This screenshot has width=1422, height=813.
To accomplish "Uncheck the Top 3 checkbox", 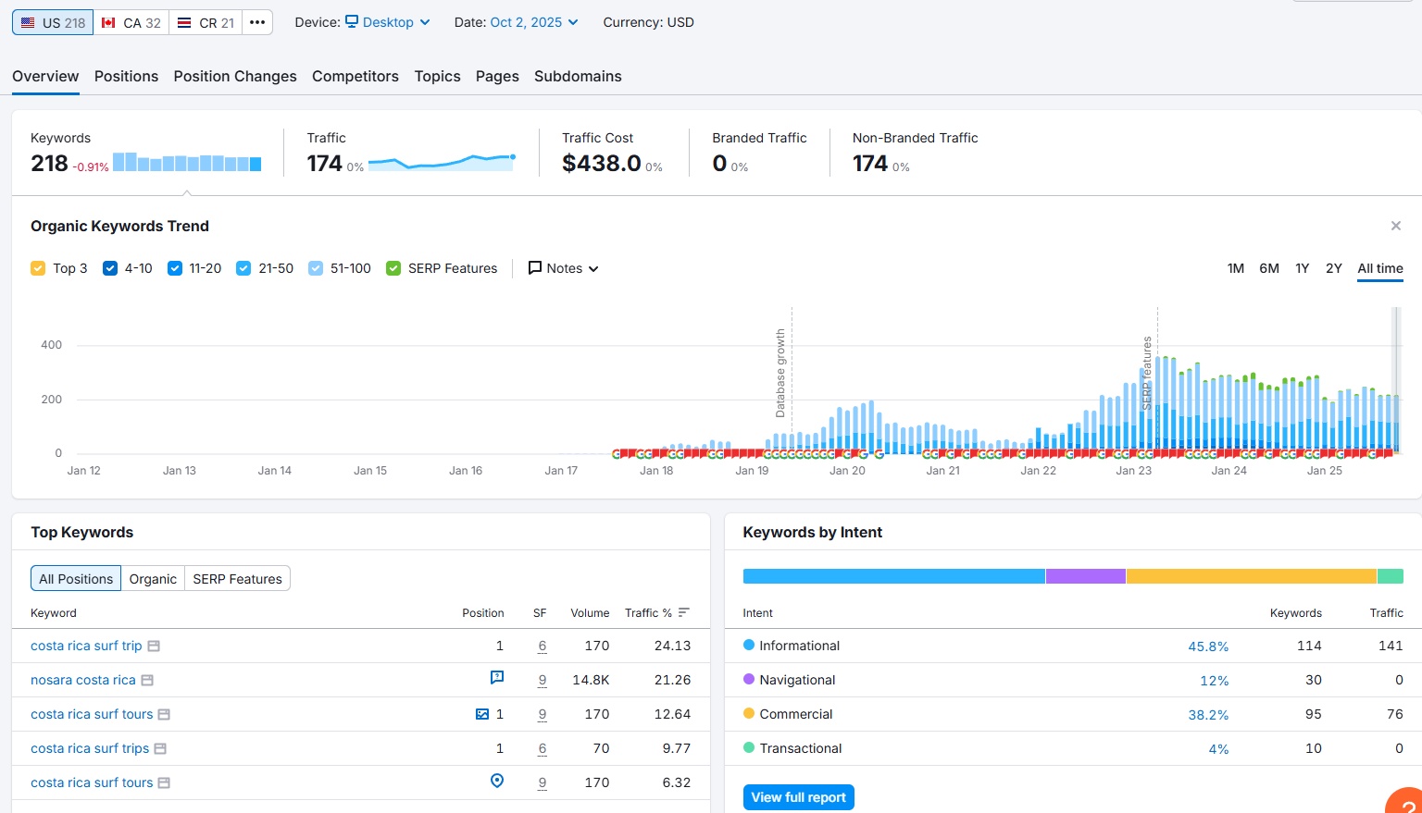I will 38,268.
